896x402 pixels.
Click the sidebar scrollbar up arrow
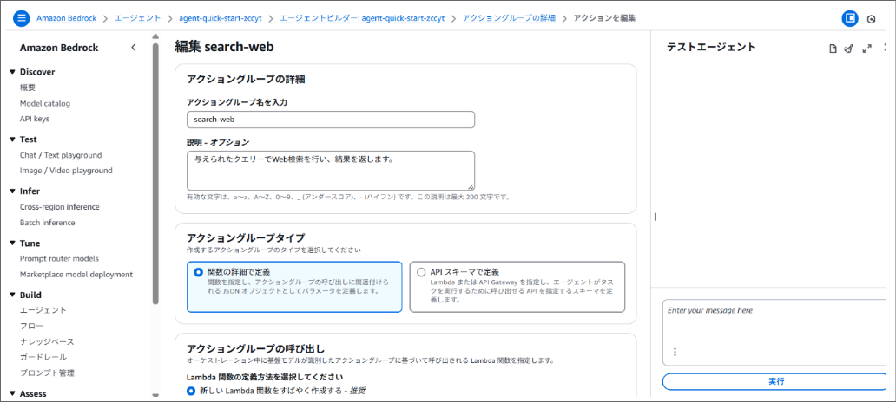pyautogui.click(x=156, y=36)
